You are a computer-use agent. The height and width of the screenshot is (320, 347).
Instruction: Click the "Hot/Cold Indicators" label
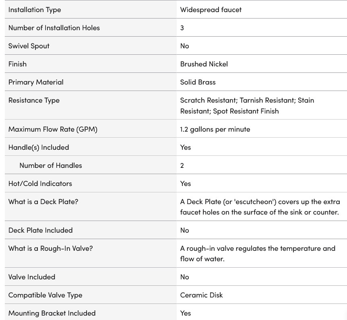point(40,184)
